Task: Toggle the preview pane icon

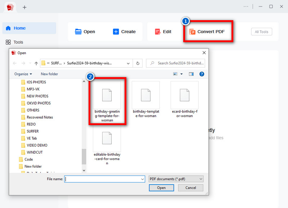Action: point(191,74)
